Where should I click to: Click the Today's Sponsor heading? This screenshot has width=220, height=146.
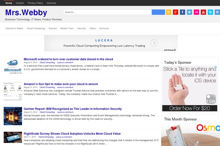click(x=177, y=62)
